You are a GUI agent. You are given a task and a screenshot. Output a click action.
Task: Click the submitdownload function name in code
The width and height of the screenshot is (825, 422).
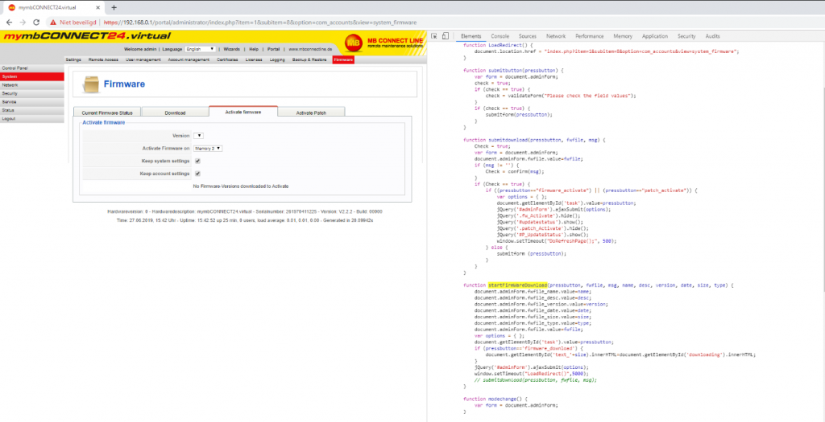coord(508,140)
